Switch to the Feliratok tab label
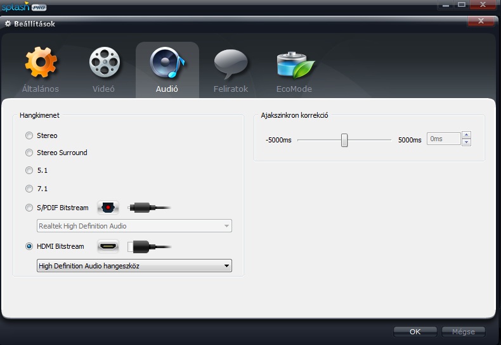This screenshot has width=501, height=345. (x=231, y=89)
